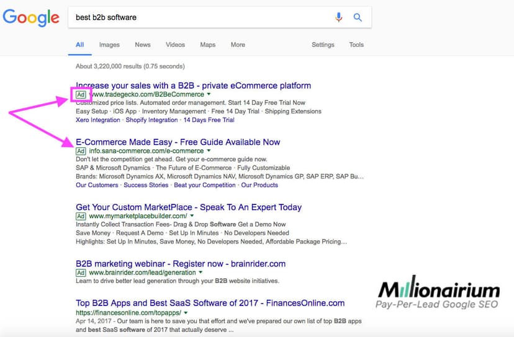Click the Ad badge beside brainrider.com URL

pos(81,273)
